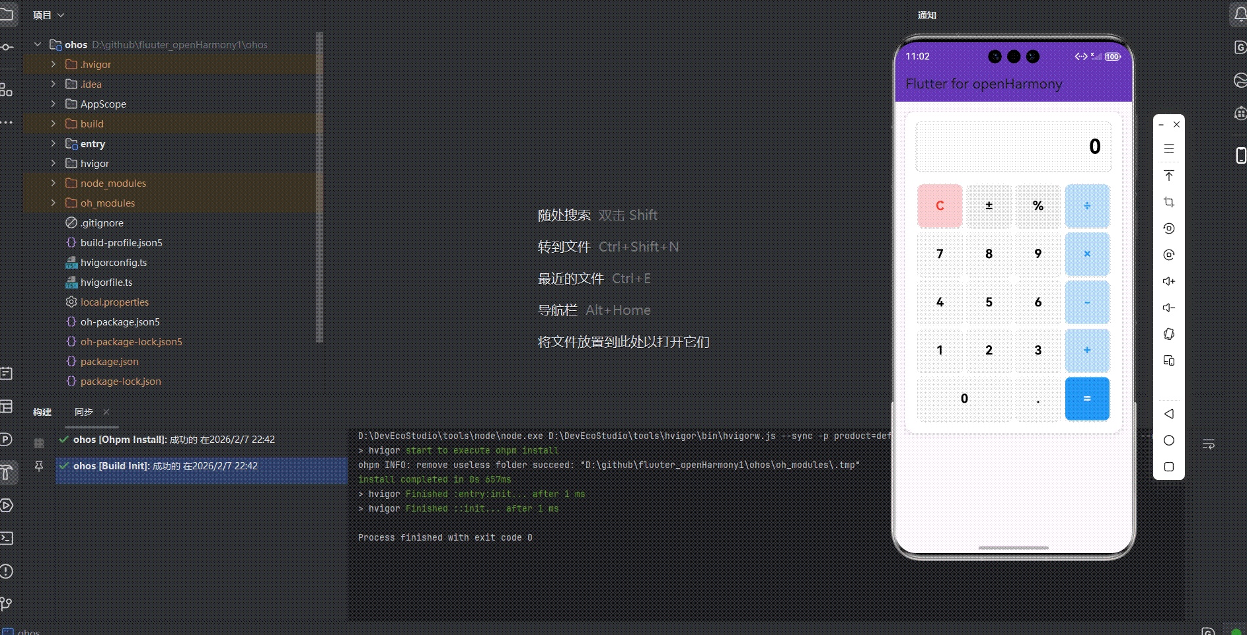
Task: Open hvigorfile.ts file
Action: click(106, 282)
